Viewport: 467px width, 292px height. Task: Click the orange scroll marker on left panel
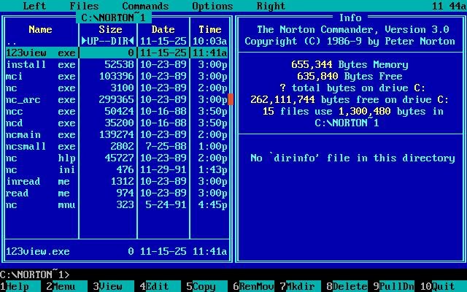click(231, 99)
